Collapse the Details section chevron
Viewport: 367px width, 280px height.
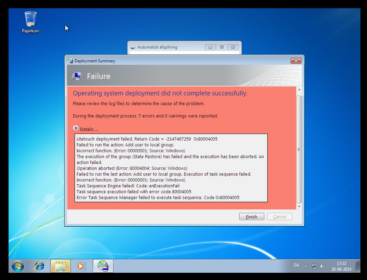click(76, 128)
